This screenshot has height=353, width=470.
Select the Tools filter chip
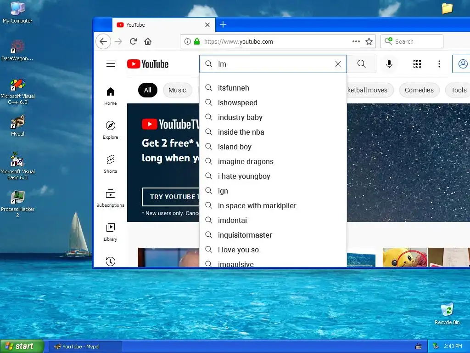click(459, 90)
